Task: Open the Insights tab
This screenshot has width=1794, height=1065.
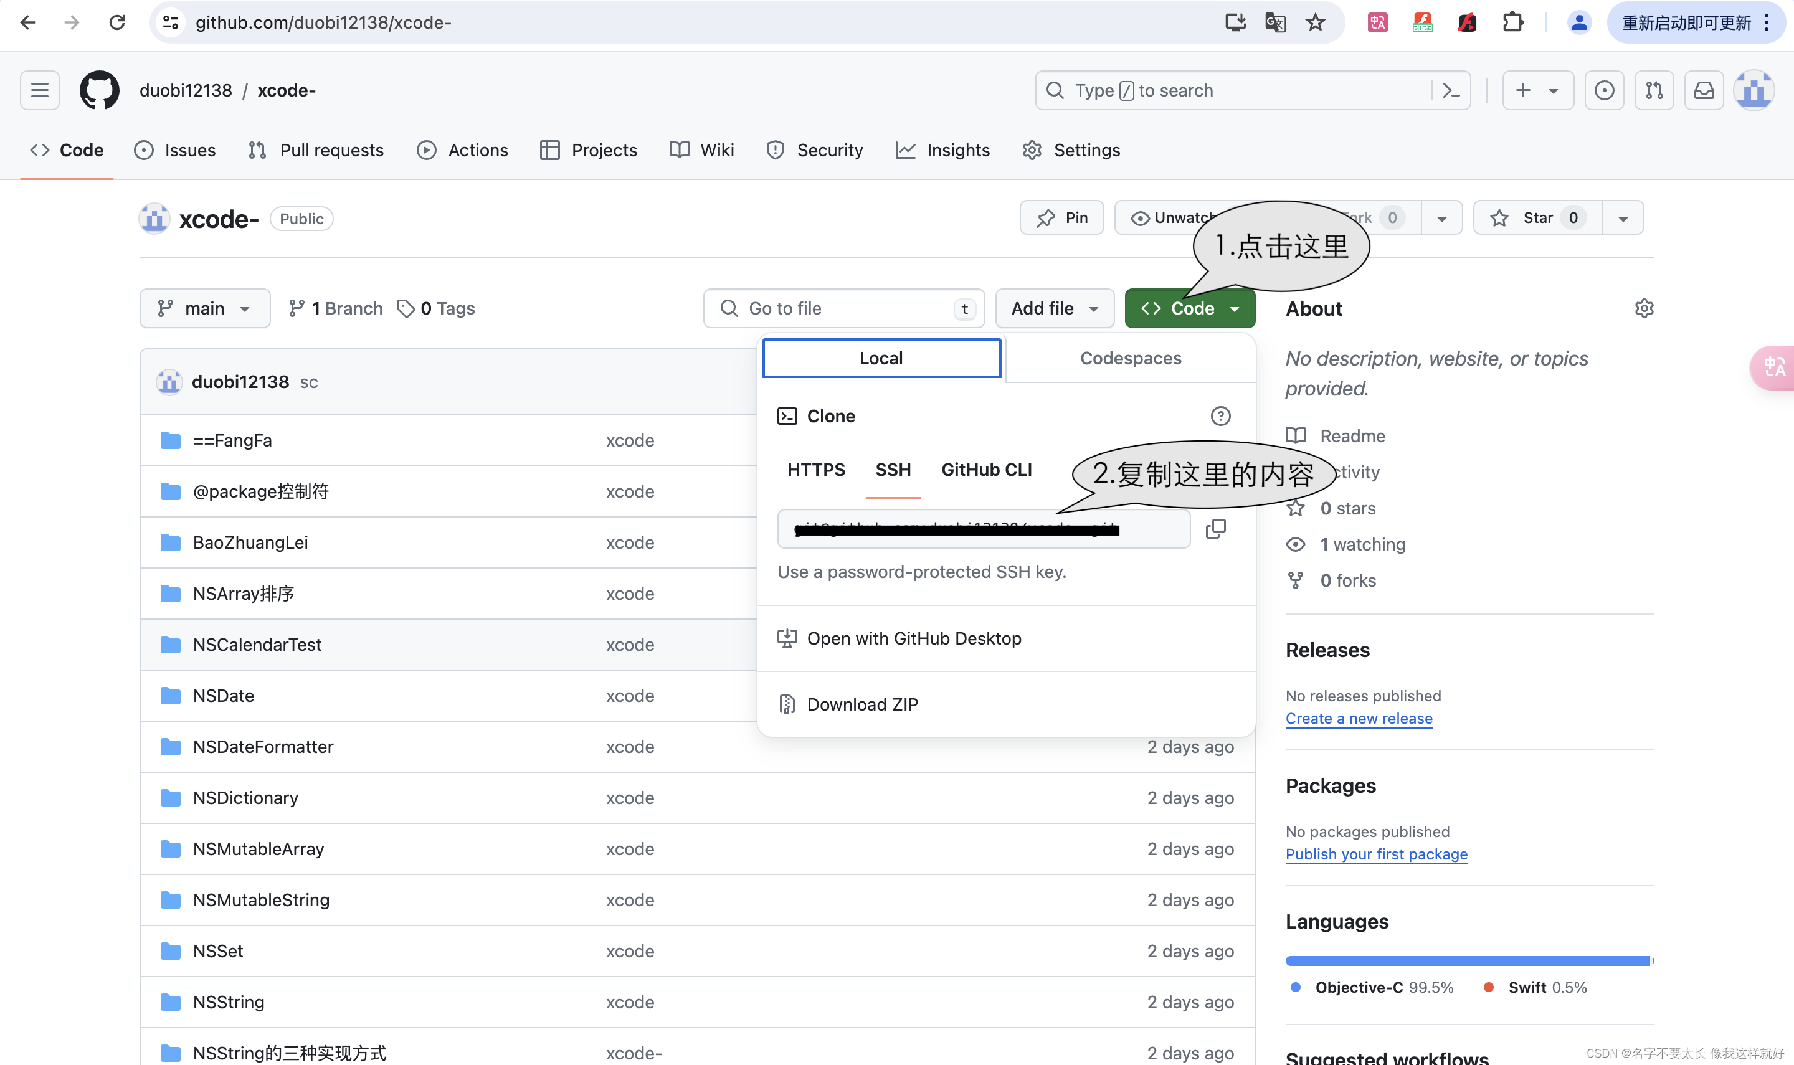Action: 943,150
